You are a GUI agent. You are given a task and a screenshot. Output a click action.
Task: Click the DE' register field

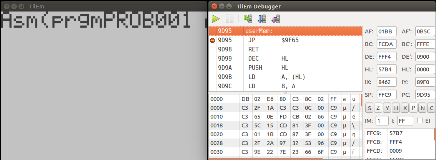click(425, 57)
